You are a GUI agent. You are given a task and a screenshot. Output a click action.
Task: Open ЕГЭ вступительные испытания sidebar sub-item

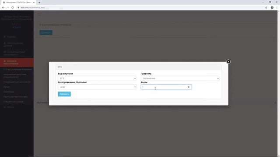click(x=17, y=69)
